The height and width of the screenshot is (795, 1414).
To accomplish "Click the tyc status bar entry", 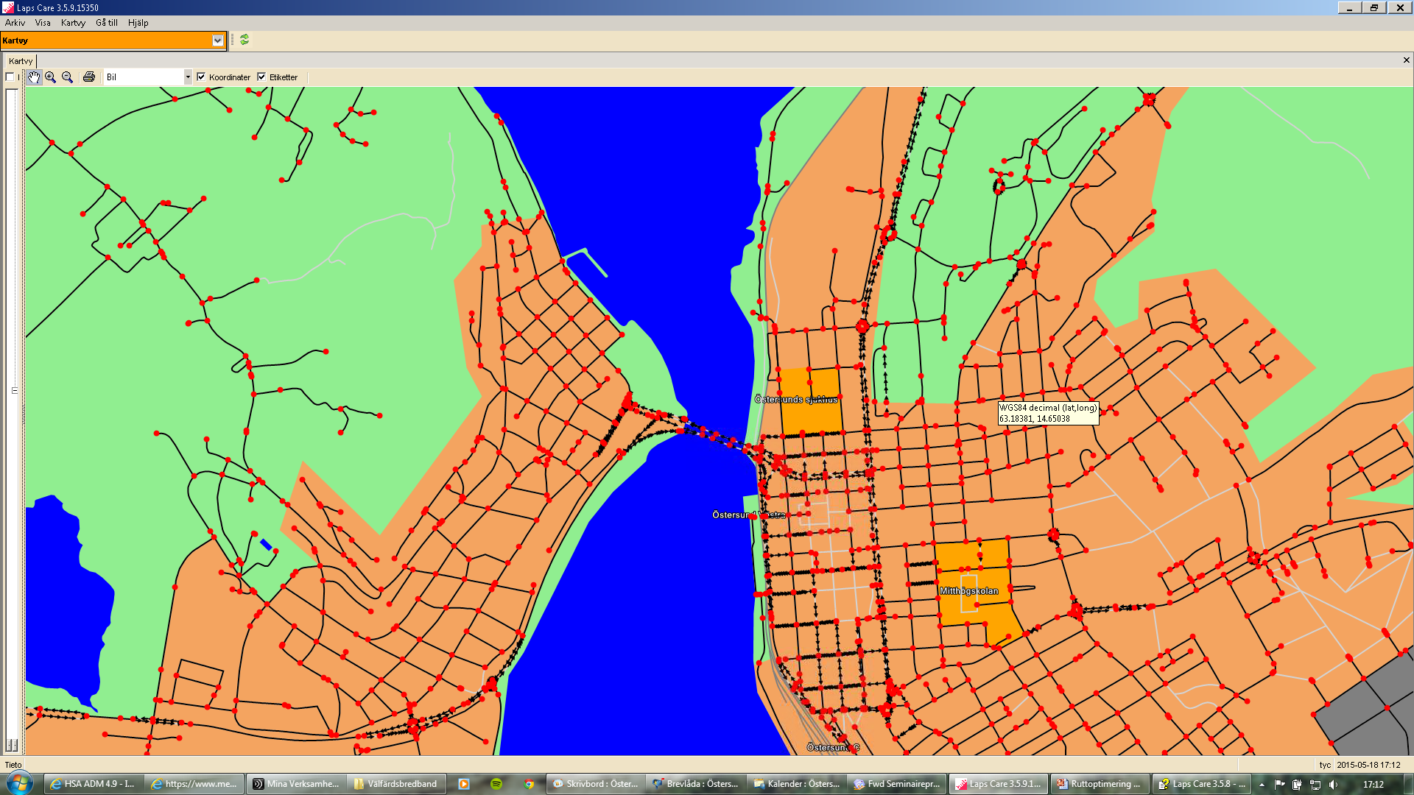I will (x=1325, y=765).
